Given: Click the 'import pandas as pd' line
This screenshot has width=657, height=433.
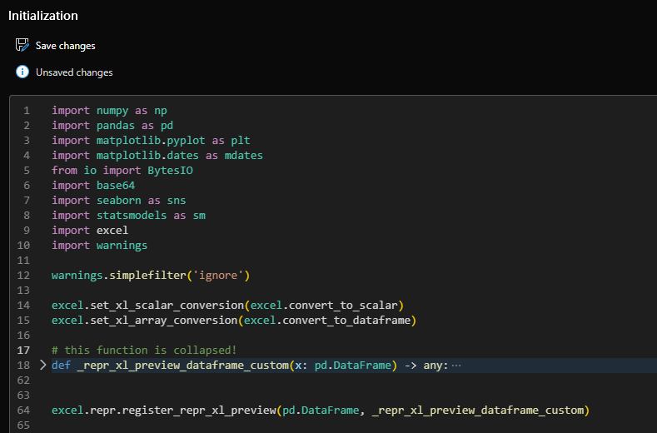Looking at the screenshot, I should [112, 126].
